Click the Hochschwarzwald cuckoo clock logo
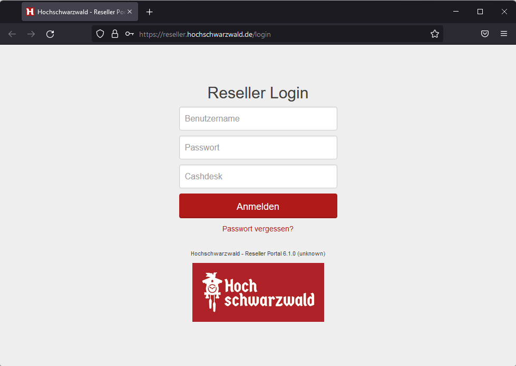This screenshot has width=516, height=366. tap(258, 292)
